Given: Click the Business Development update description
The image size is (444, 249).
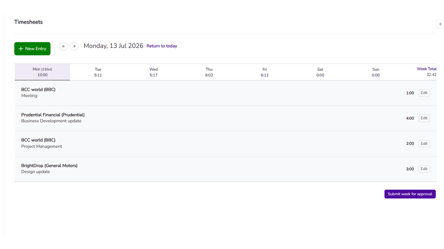Looking at the screenshot, I should point(51,121).
